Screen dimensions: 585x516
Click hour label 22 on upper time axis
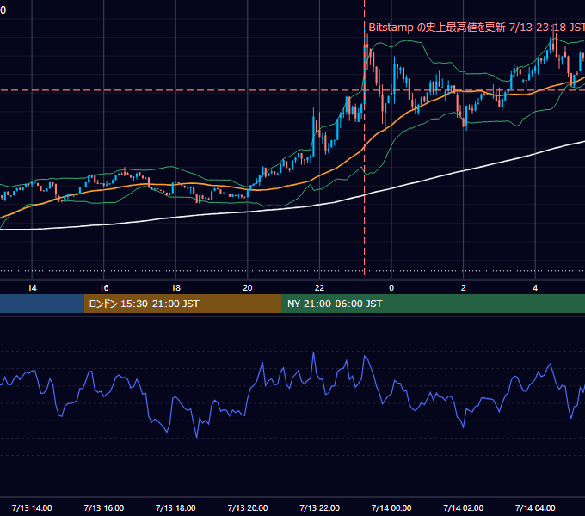[319, 288]
